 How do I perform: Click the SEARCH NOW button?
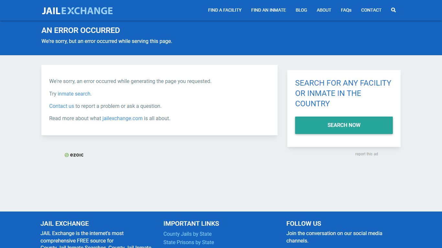344,125
